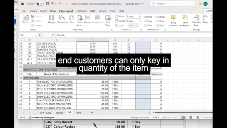Open Print Titles settings
This screenshot has width=227, height=128.
pos(108,20)
